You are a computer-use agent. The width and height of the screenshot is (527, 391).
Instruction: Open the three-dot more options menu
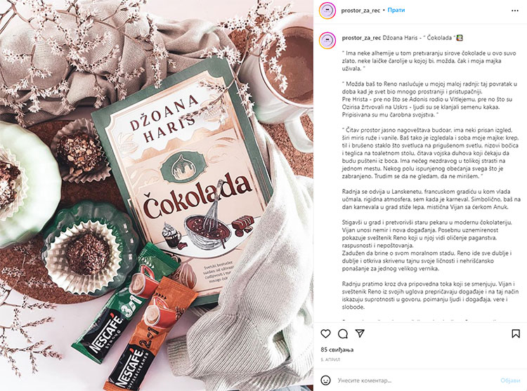515,11
